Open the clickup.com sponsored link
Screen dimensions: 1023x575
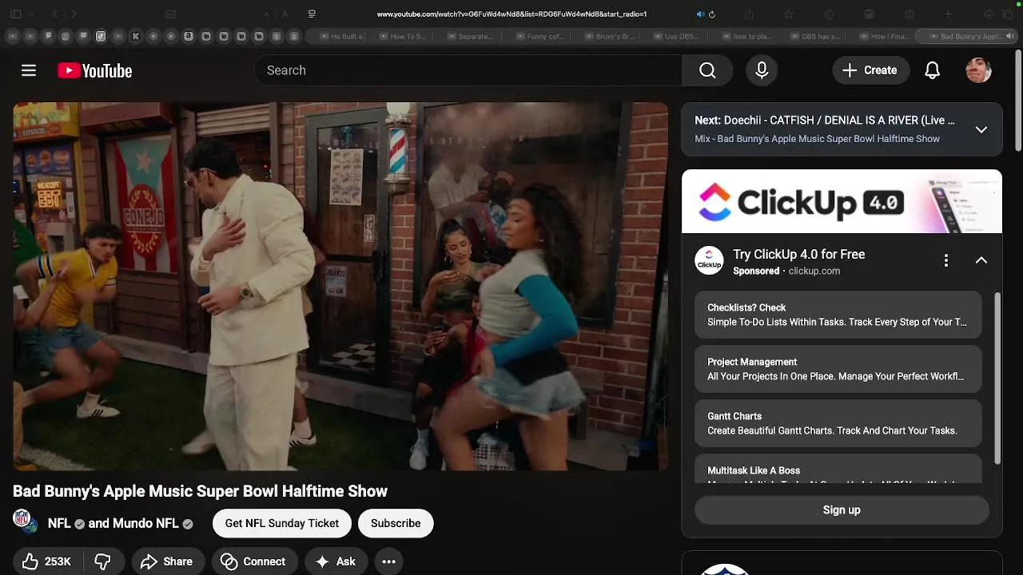pos(814,271)
